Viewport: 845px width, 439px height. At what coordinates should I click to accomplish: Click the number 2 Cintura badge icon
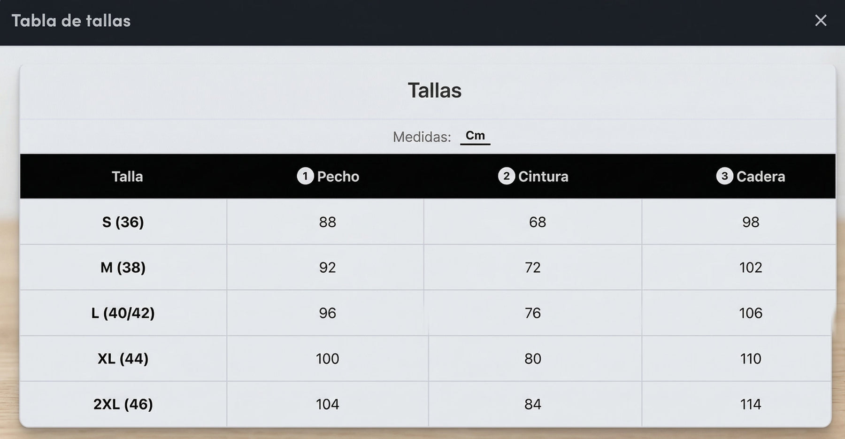(x=506, y=176)
